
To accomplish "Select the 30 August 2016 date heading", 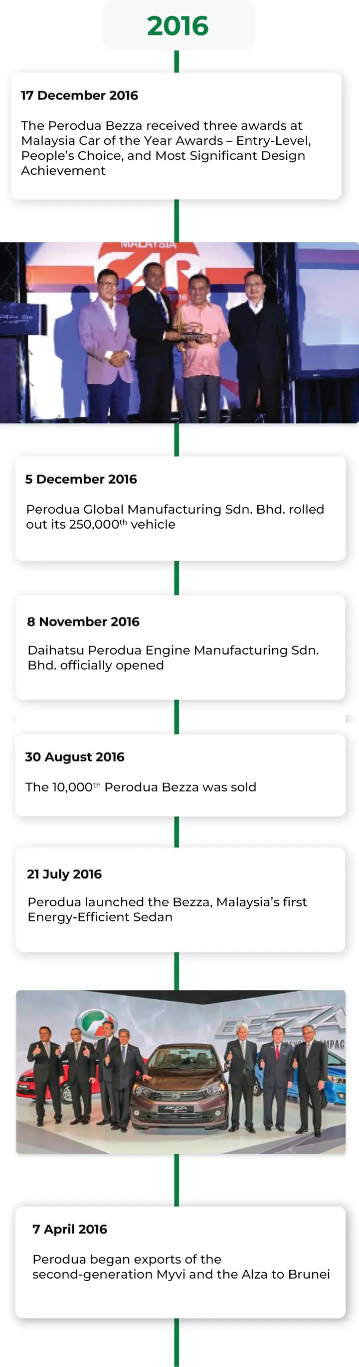I will (75, 757).
